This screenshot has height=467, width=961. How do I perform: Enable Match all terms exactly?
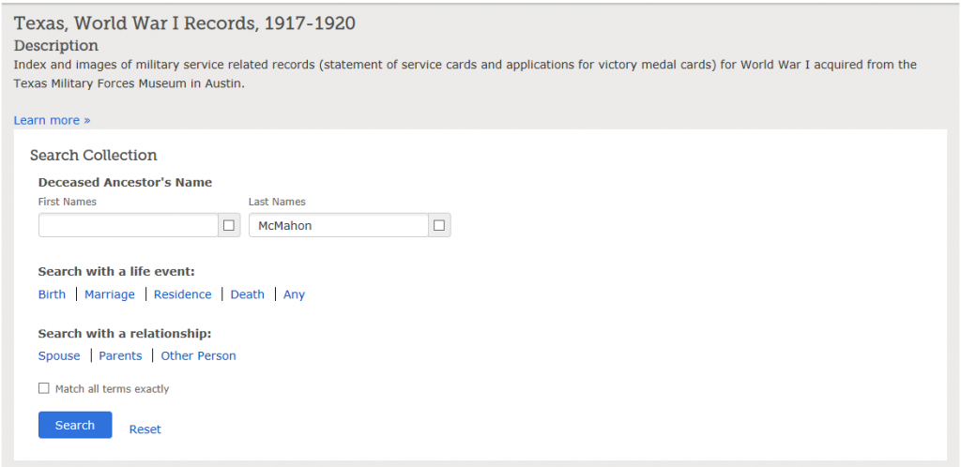coord(43,388)
